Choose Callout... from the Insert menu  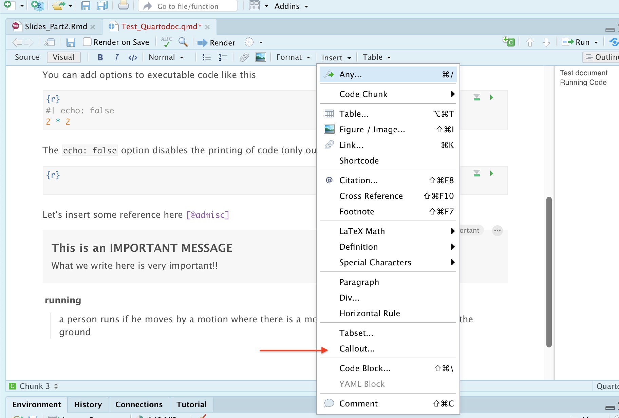(388, 348)
